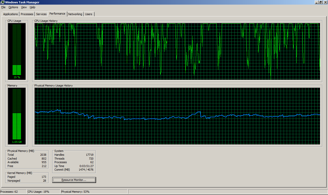Click the Physical Memory Usage History graph
The height and width of the screenshot is (195, 328).
click(177, 116)
